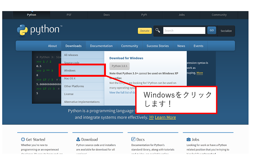The image size is (256, 168).
Task: Select Source code in Downloads menu
Action: click(x=83, y=63)
